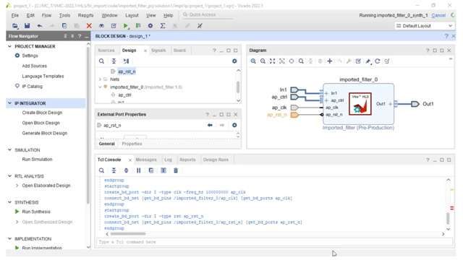This screenshot has width=463, height=260.
Task: Switch to the Sources tab
Action: [106, 51]
